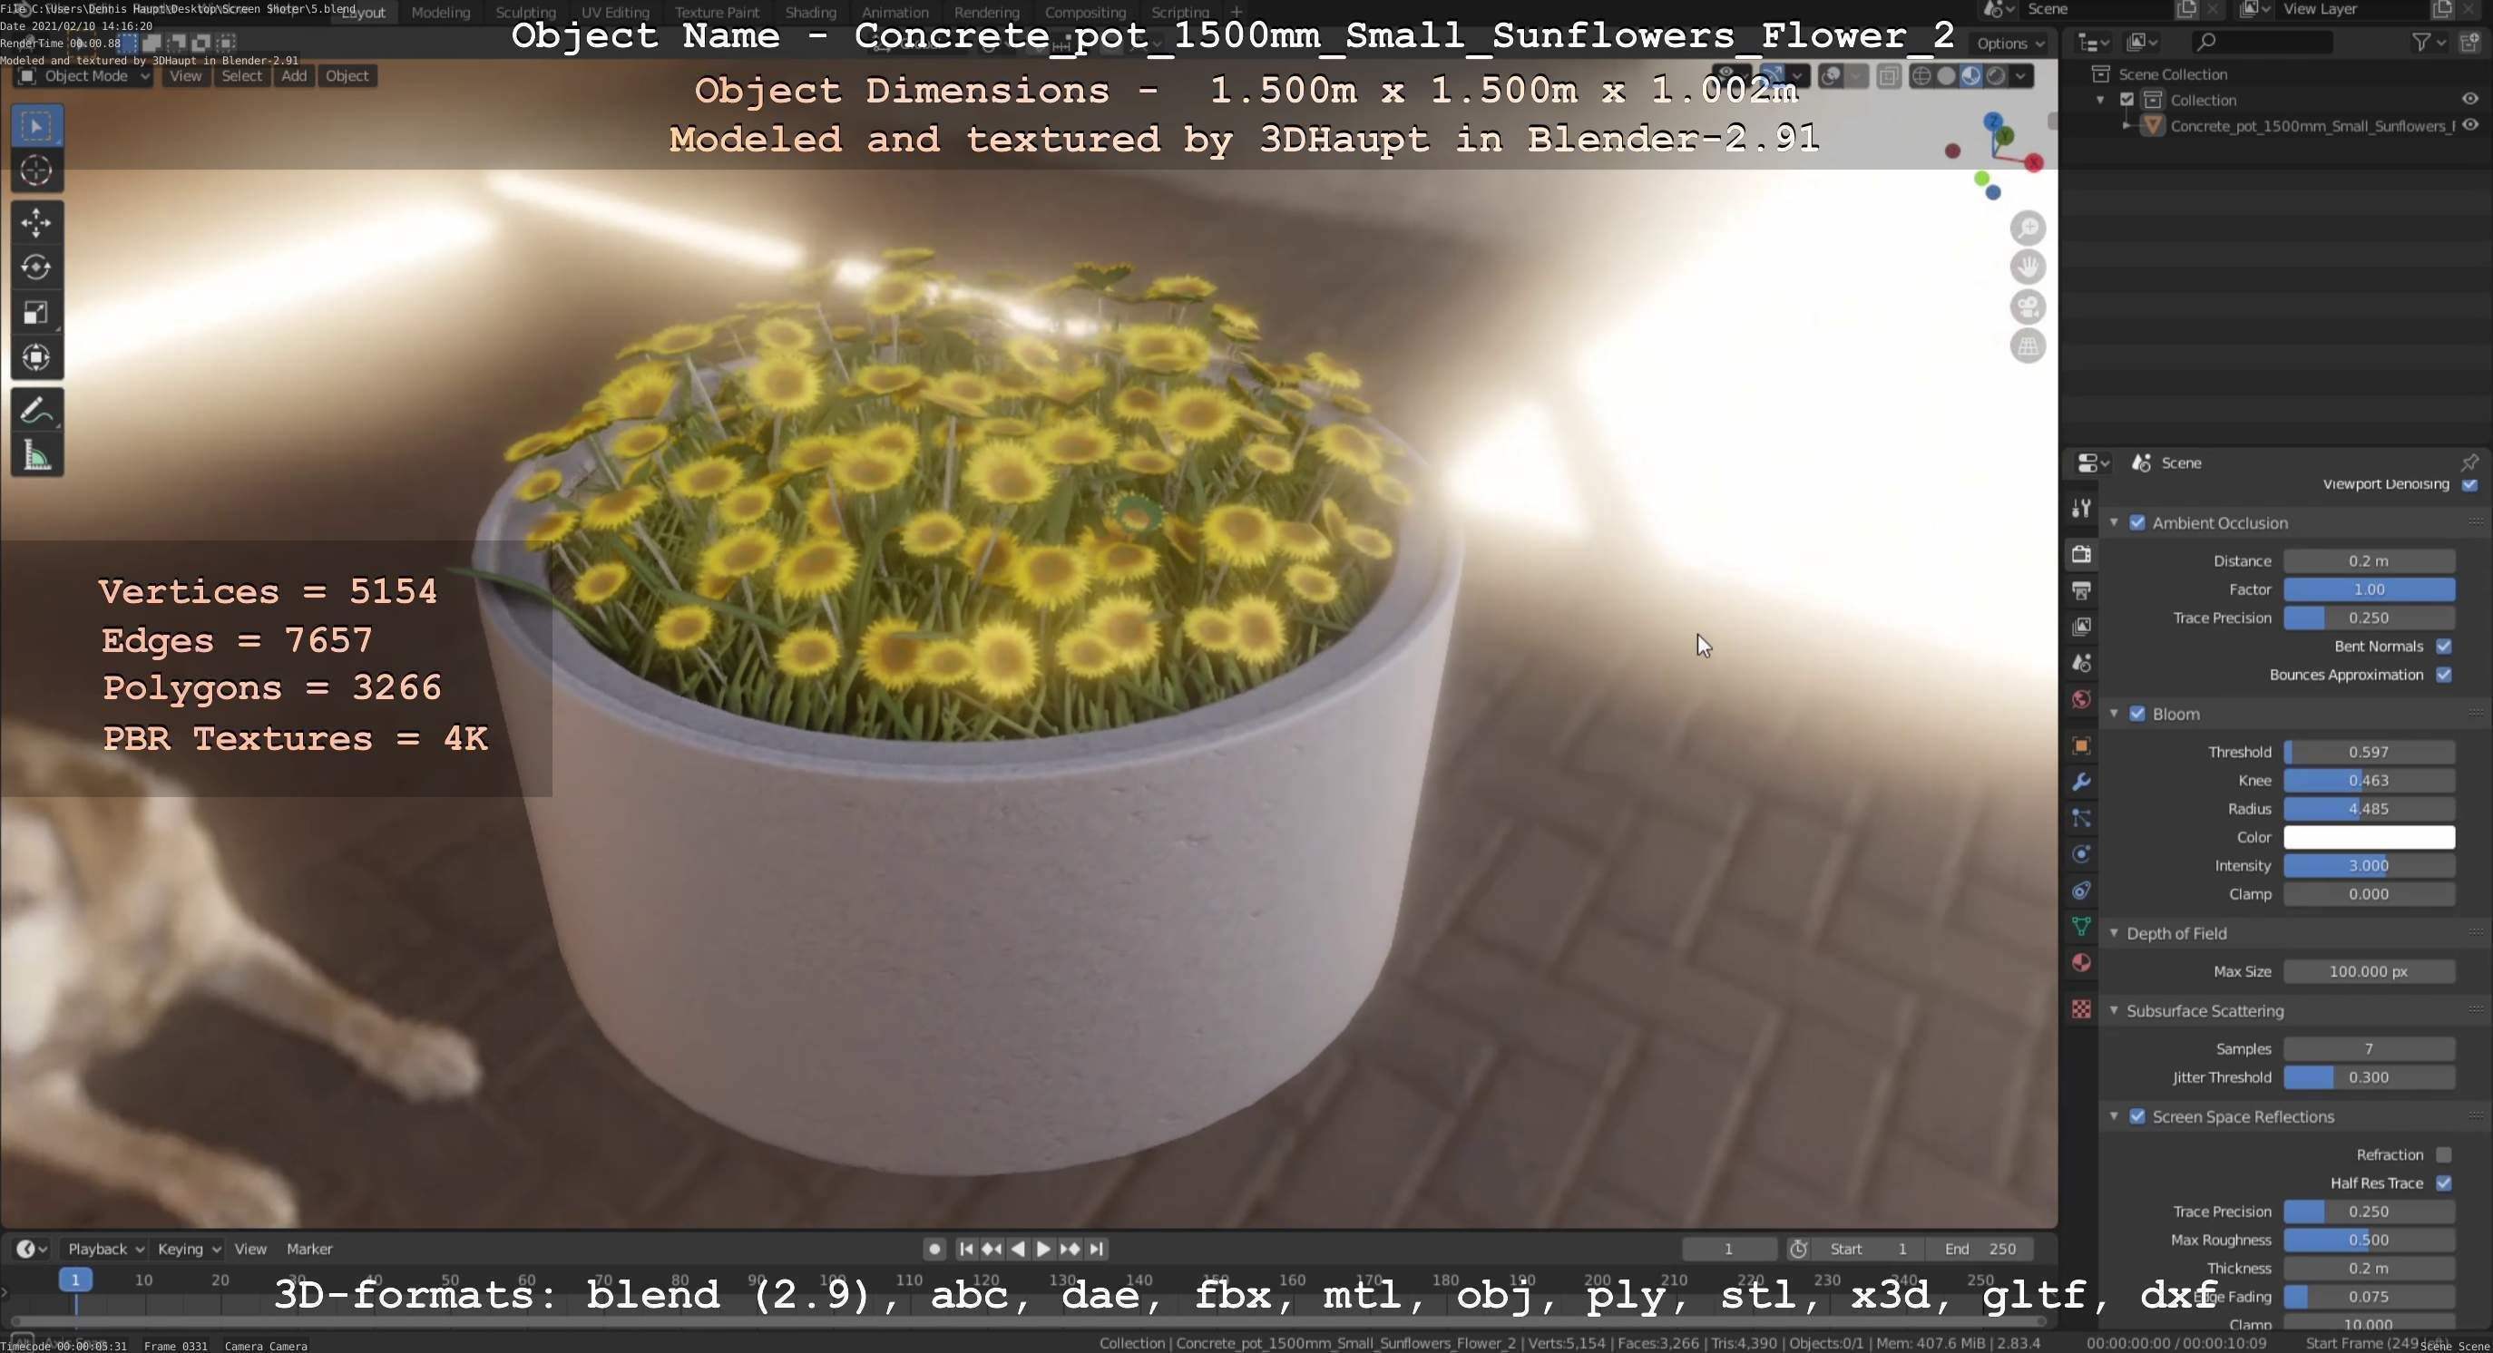
Task: Collapse the Subsurface Scattering panel
Action: point(2114,1010)
